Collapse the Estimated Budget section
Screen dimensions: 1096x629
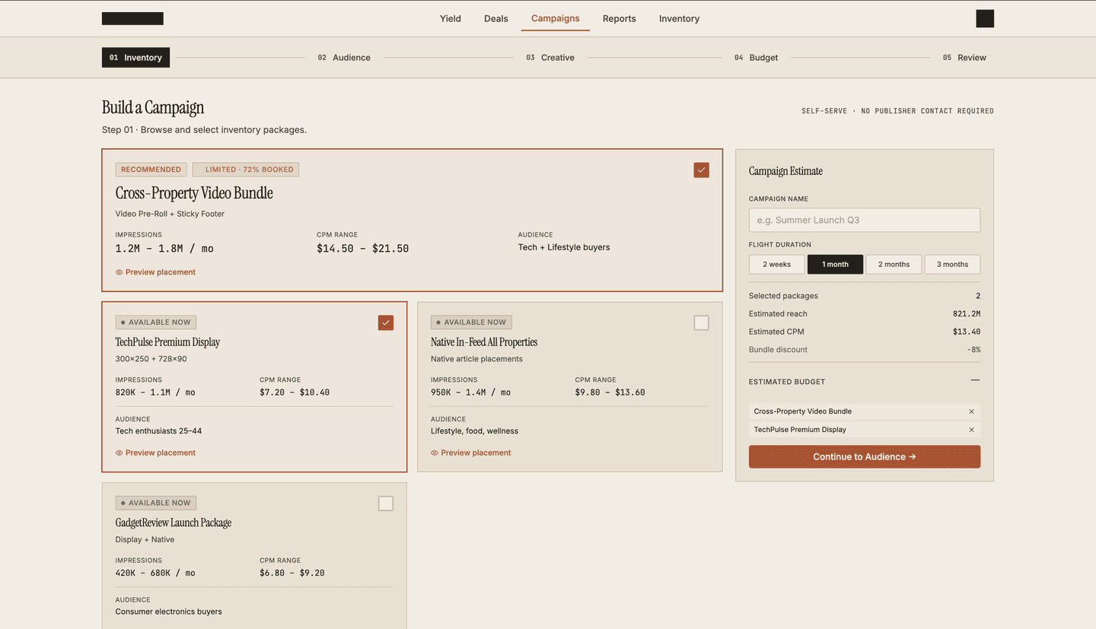[975, 381]
